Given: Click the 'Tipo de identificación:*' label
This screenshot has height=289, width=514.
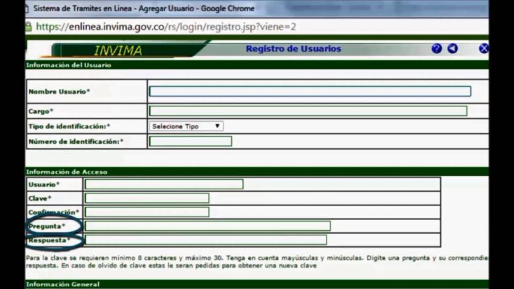Looking at the screenshot, I should click(70, 126).
